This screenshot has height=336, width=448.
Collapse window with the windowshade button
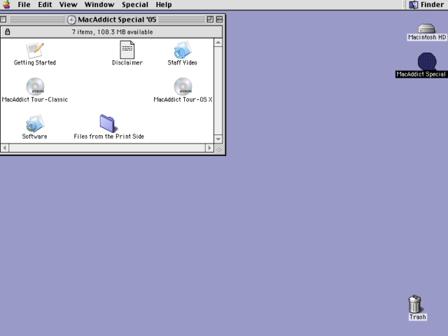click(x=219, y=20)
